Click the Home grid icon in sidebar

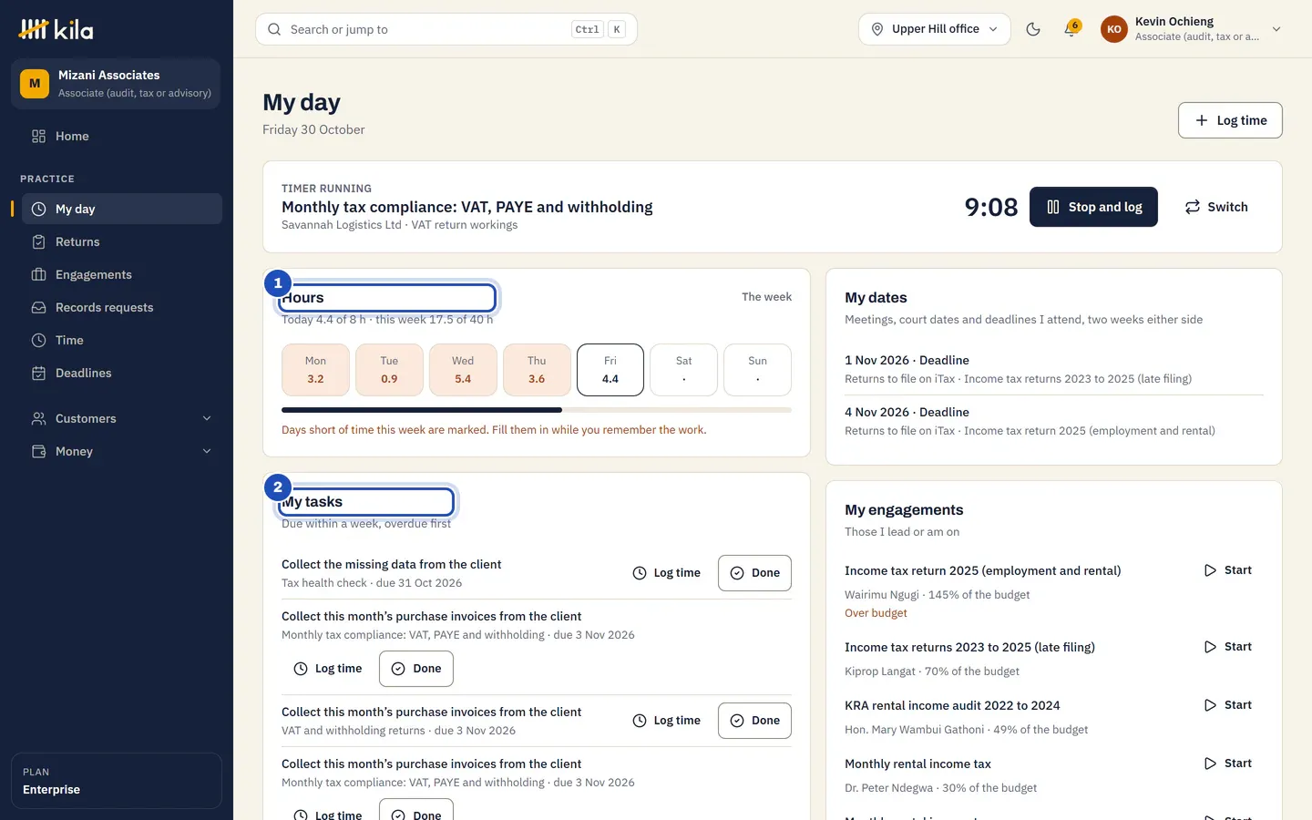point(38,136)
